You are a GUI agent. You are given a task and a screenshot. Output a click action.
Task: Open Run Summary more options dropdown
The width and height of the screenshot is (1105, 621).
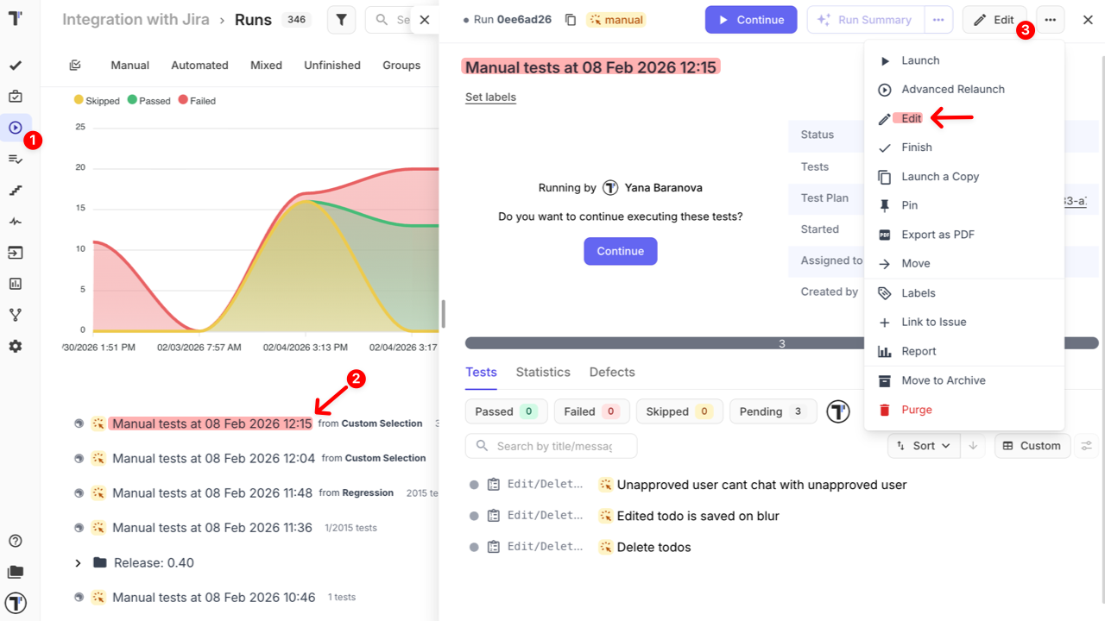938,20
